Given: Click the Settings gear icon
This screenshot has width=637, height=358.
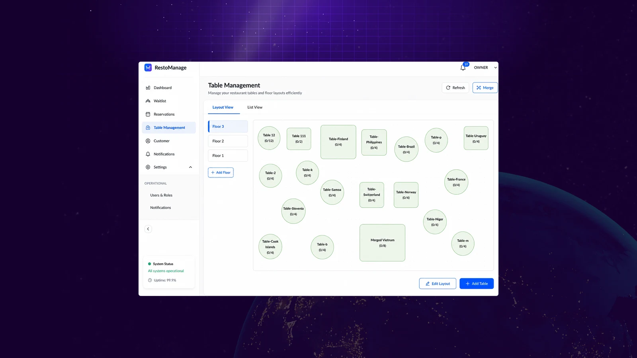Looking at the screenshot, I should click(x=148, y=167).
